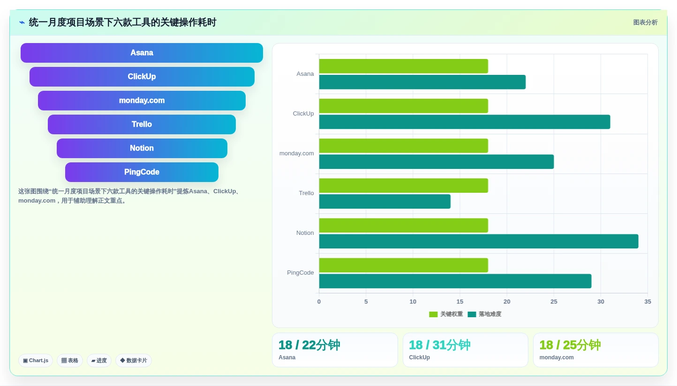Click the Chart.js tag chip
The image size is (677, 386).
[36, 361]
